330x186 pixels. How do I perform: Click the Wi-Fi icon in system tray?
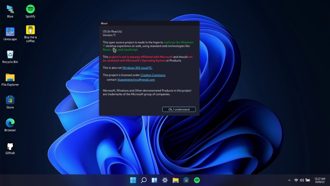[x=296, y=180]
